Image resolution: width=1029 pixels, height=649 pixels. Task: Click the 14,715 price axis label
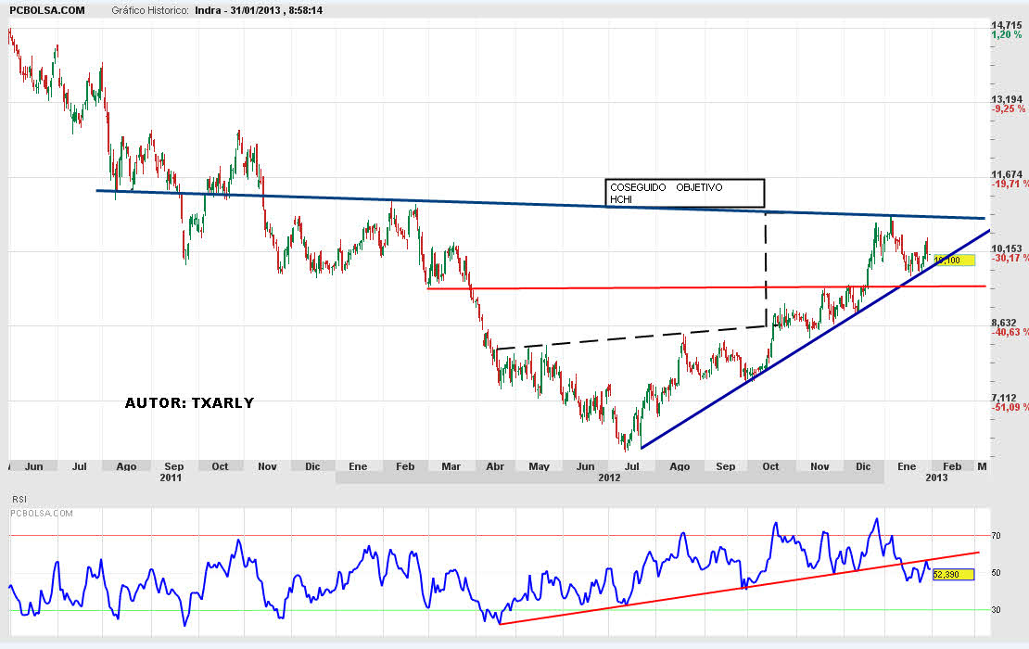[x=1007, y=25]
